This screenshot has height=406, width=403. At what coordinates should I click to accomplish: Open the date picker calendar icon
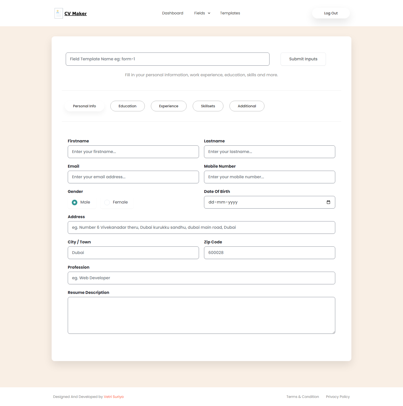[328, 202]
